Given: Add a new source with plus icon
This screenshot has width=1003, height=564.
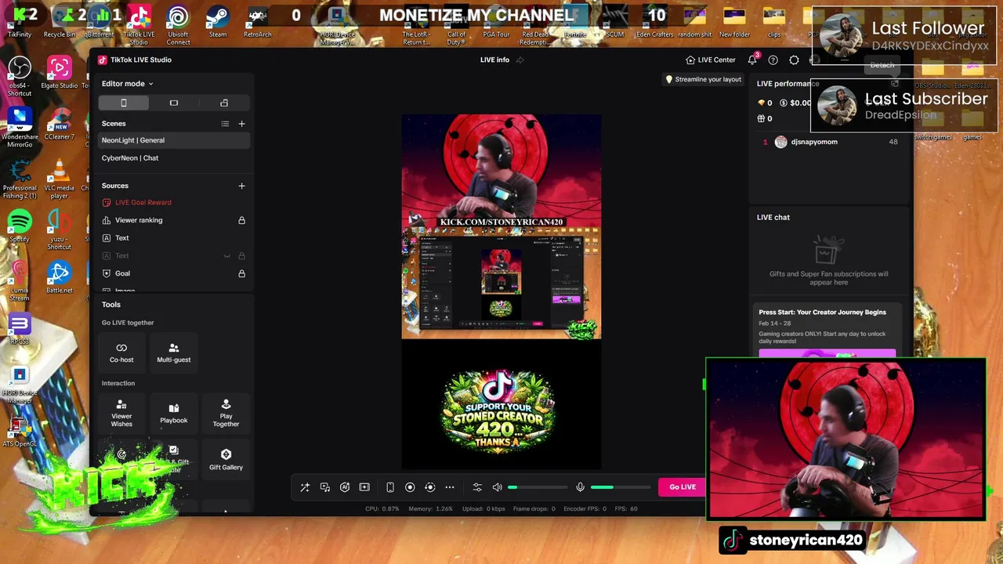Looking at the screenshot, I should point(241,186).
